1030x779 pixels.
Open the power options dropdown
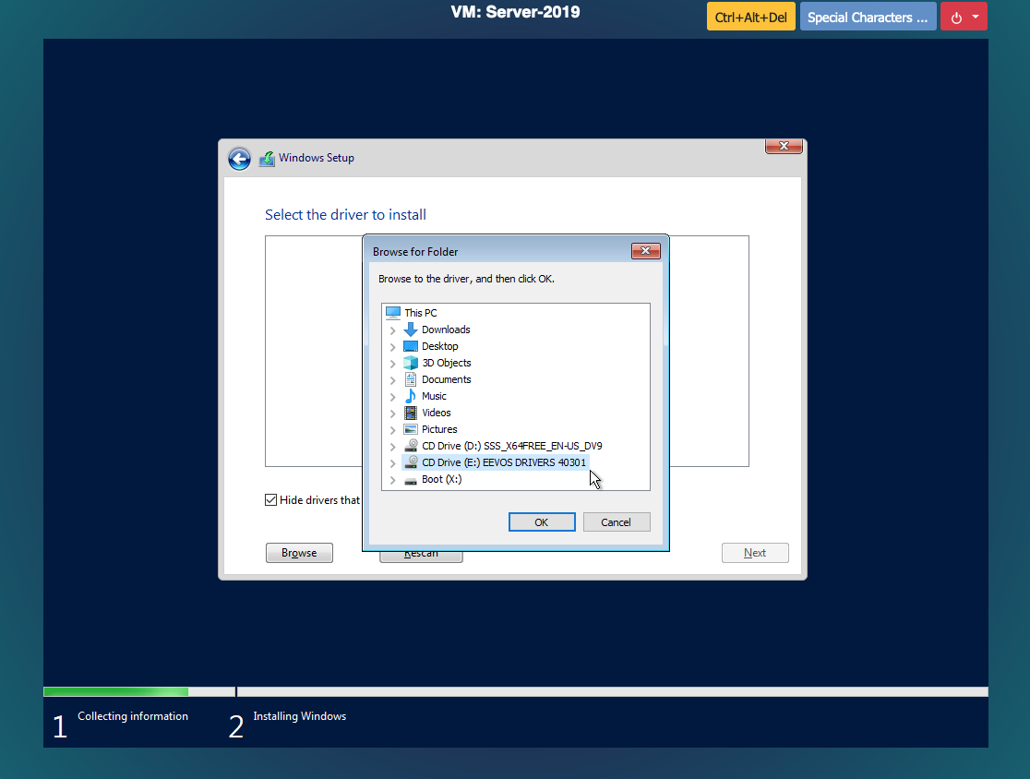pyautogui.click(x=964, y=17)
